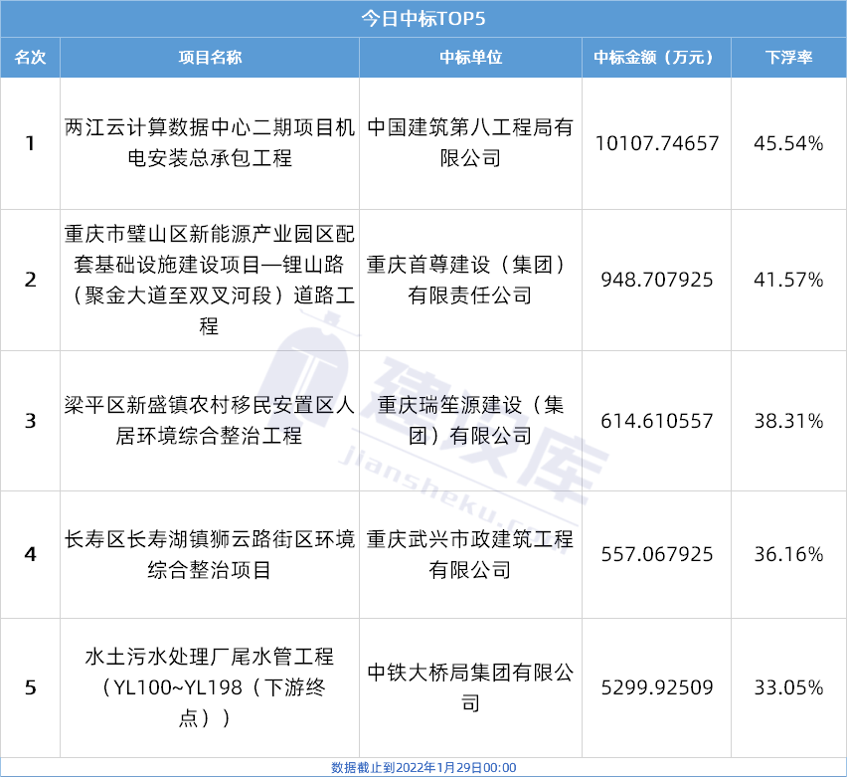Click the 数据截止到2022年1月29日 footer text
847x777 pixels.
click(x=423, y=768)
